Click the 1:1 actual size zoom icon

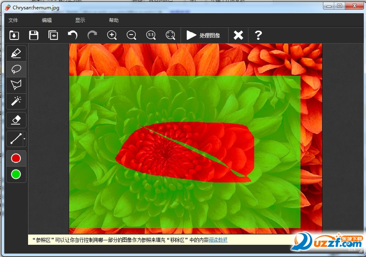coord(151,35)
